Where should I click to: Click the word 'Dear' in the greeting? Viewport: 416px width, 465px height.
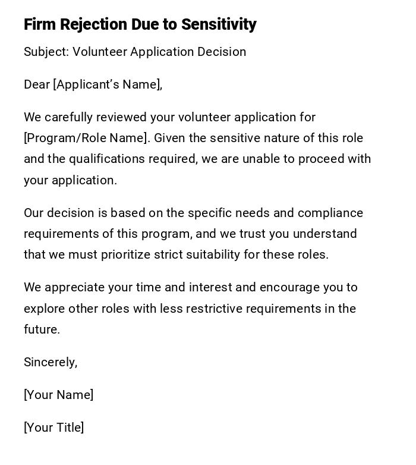[37, 84]
